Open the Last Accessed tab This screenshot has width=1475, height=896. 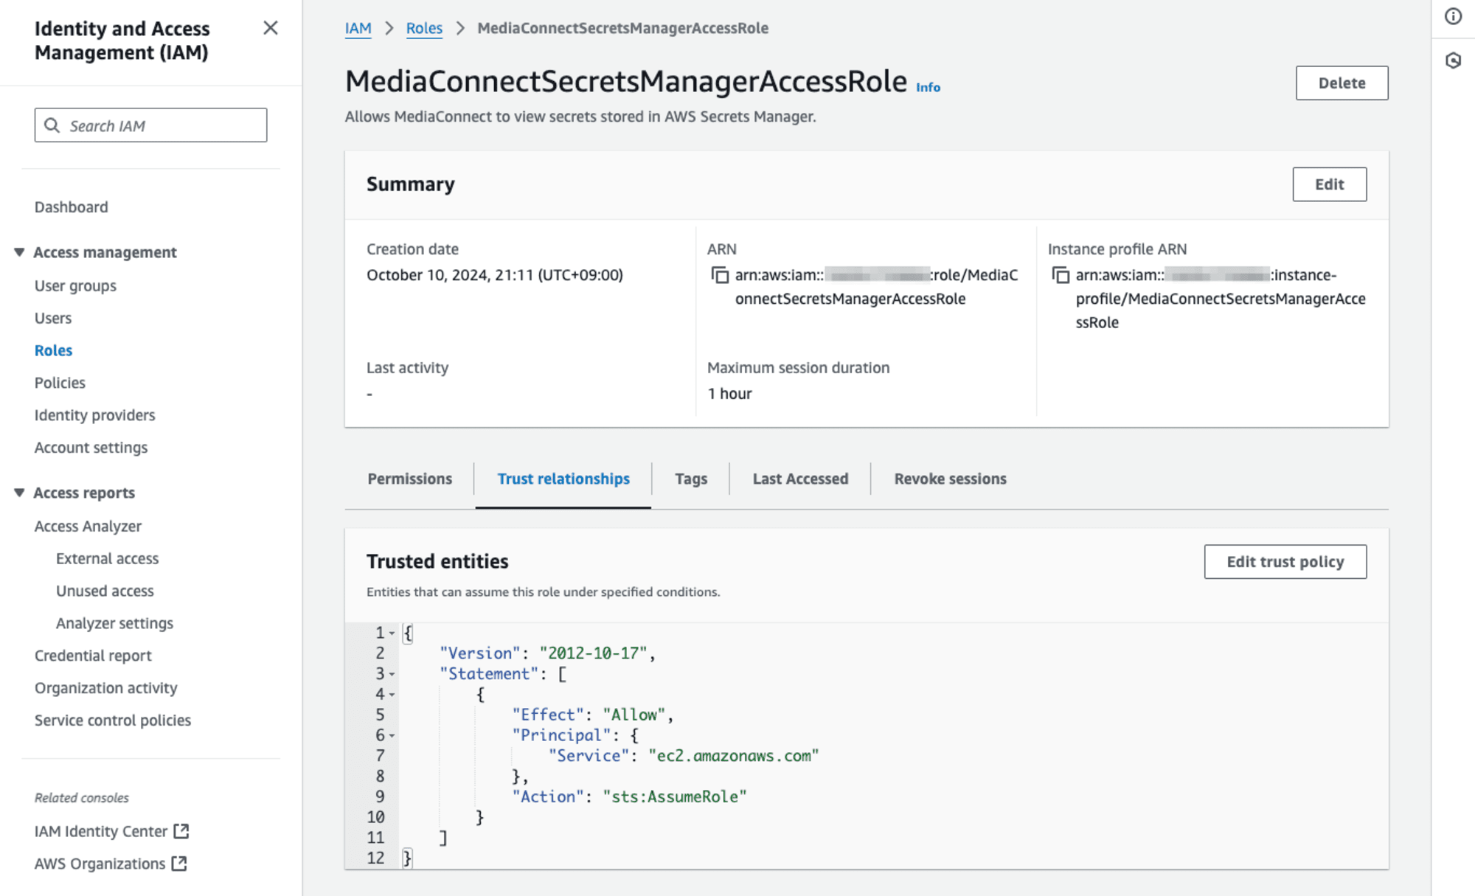tap(800, 479)
